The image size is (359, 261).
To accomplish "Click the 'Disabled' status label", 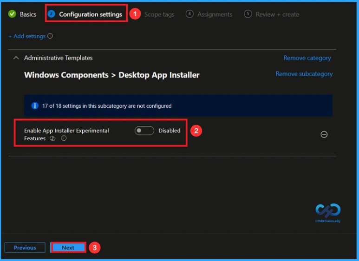I will pos(170,130).
